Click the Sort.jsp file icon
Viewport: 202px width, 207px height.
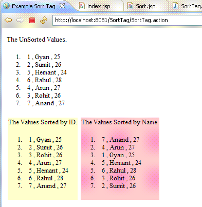(x=130, y=6)
